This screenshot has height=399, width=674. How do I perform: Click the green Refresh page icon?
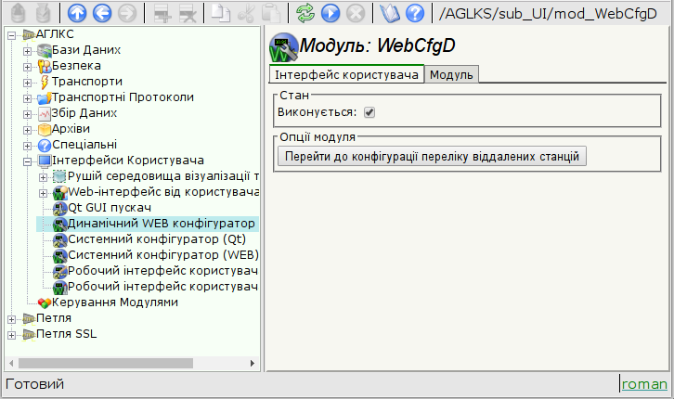305,14
